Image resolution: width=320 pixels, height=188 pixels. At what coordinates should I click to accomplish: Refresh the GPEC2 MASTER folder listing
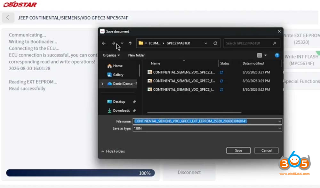pyautogui.click(x=215, y=43)
